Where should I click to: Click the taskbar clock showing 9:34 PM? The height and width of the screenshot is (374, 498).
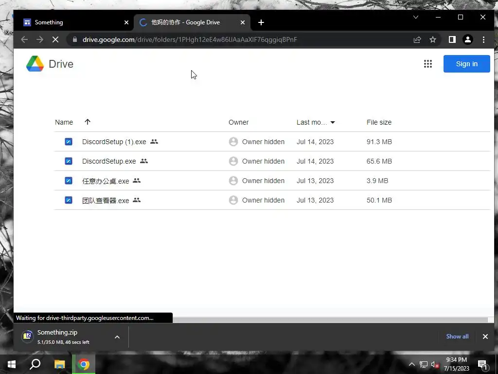456,364
